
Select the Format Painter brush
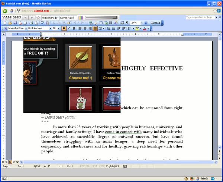click(x=69, y=23)
